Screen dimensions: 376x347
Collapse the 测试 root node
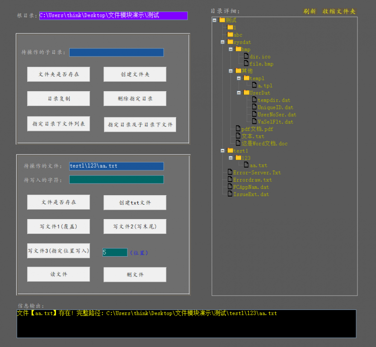[214, 20]
